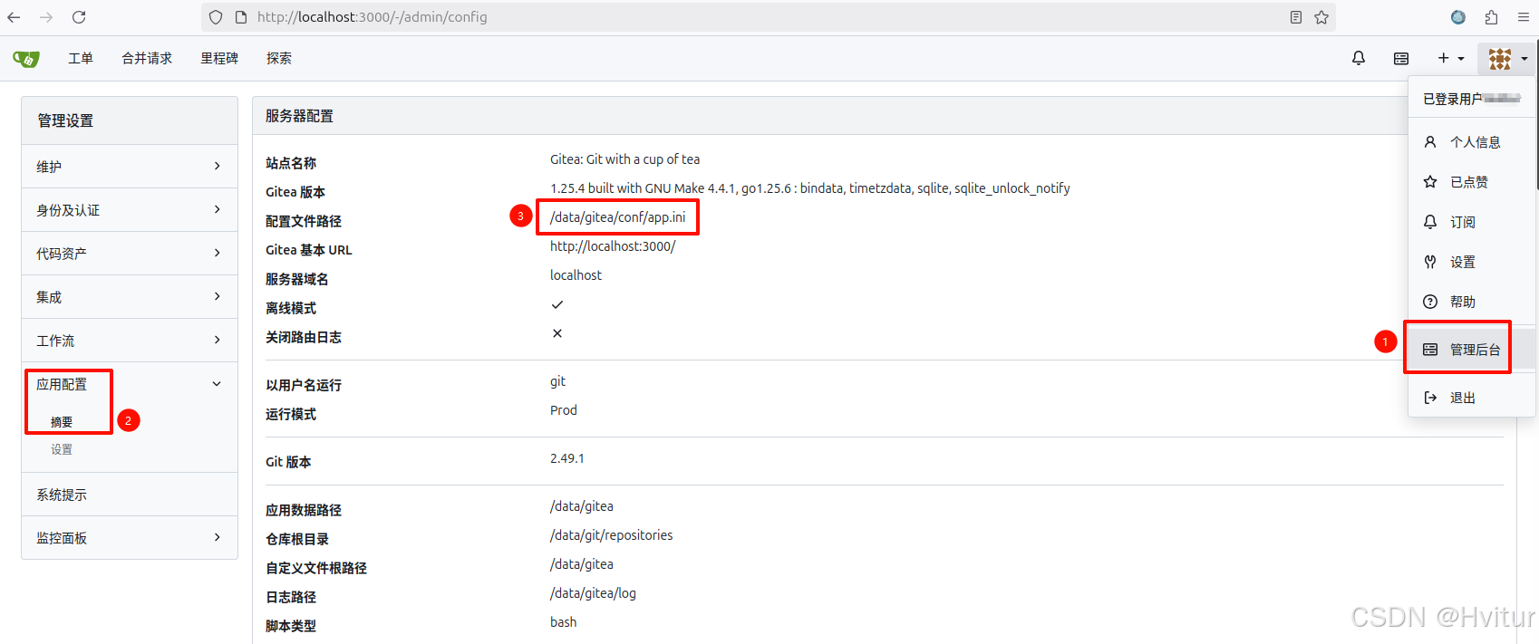Click the 离线模式 checkmark value
1539x644 pixels.
[557, 304]
